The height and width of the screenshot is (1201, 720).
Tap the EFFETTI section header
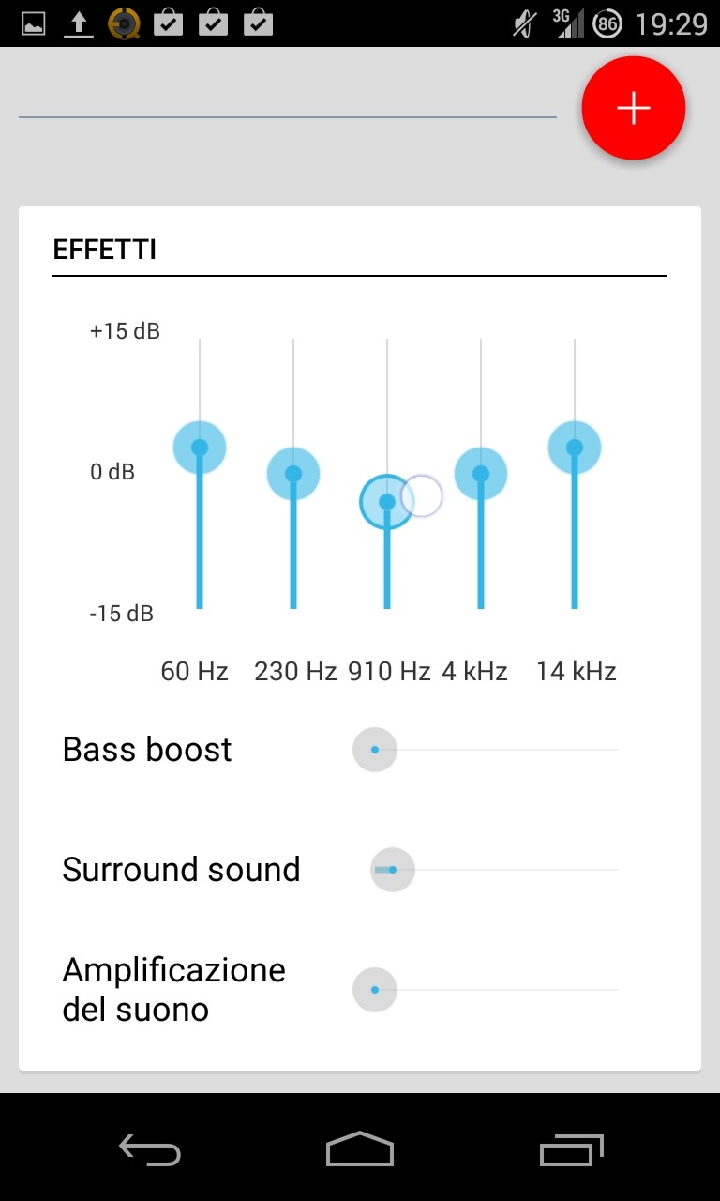click(105, 251)
